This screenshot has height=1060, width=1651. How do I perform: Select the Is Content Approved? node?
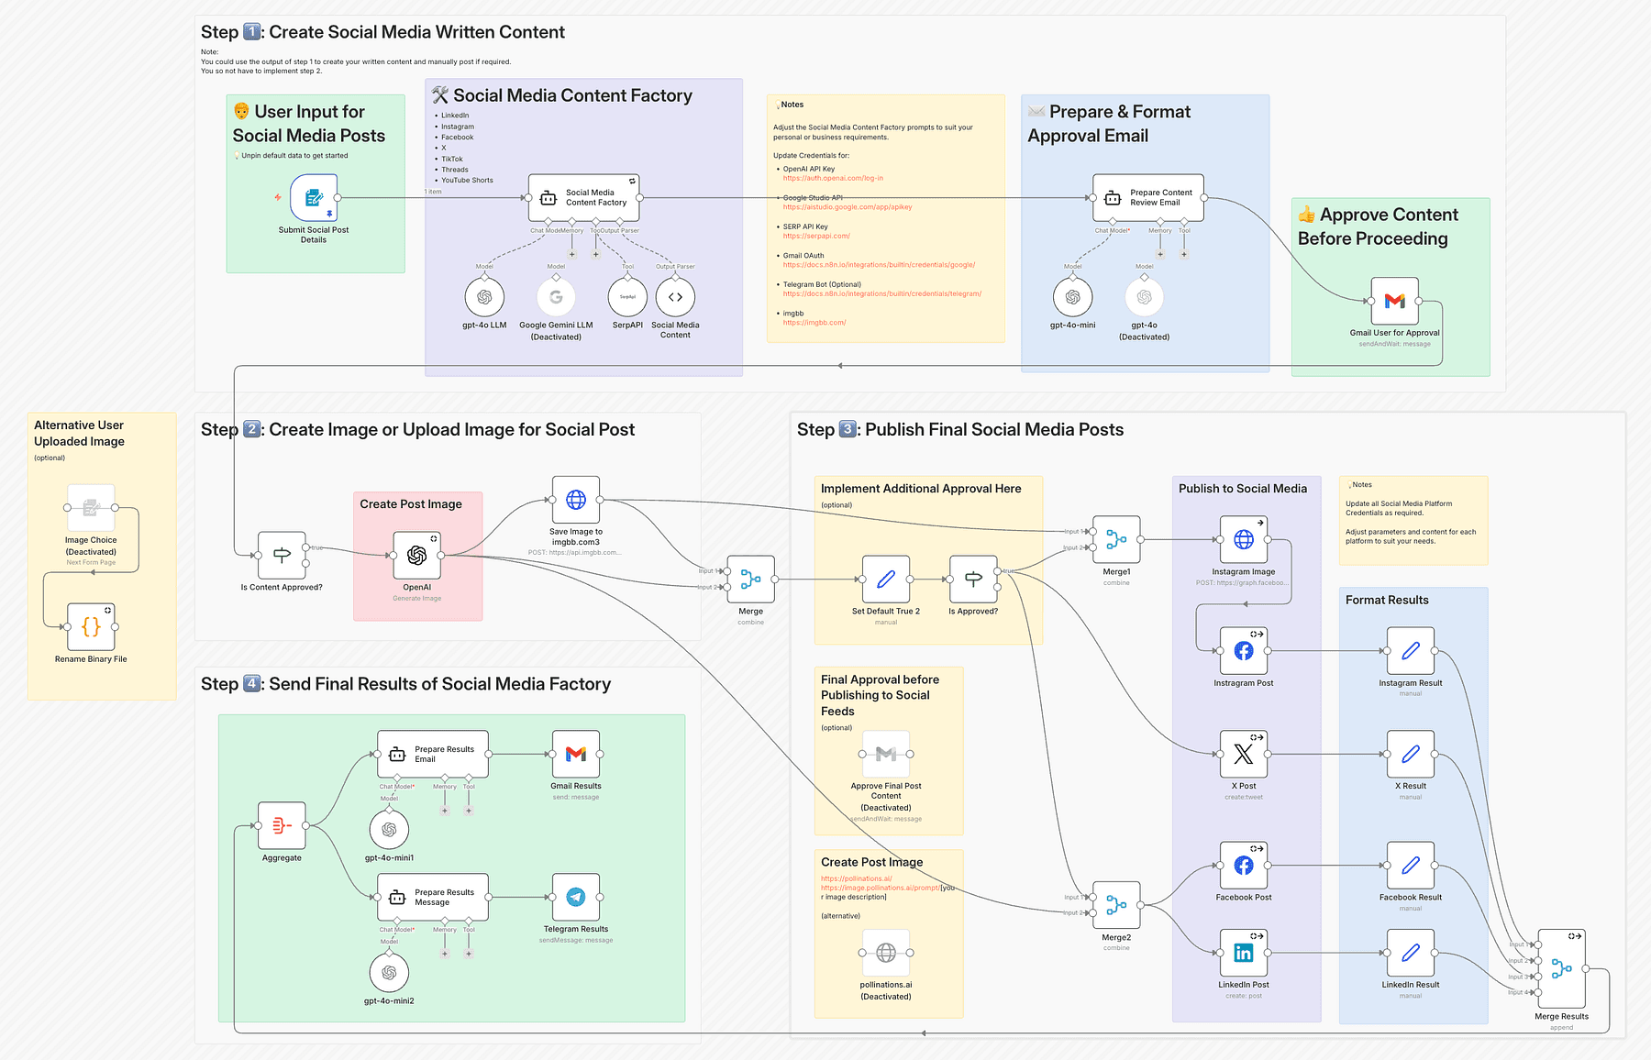point(282,556)
